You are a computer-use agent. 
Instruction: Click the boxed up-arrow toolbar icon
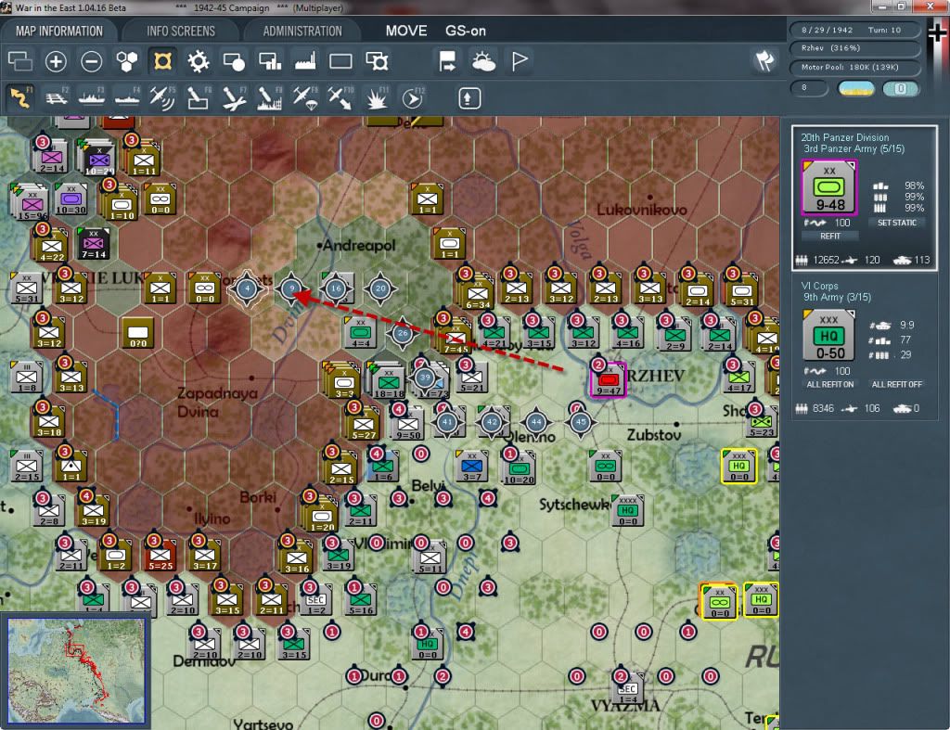pyautogui.click(x=469, y=98)
